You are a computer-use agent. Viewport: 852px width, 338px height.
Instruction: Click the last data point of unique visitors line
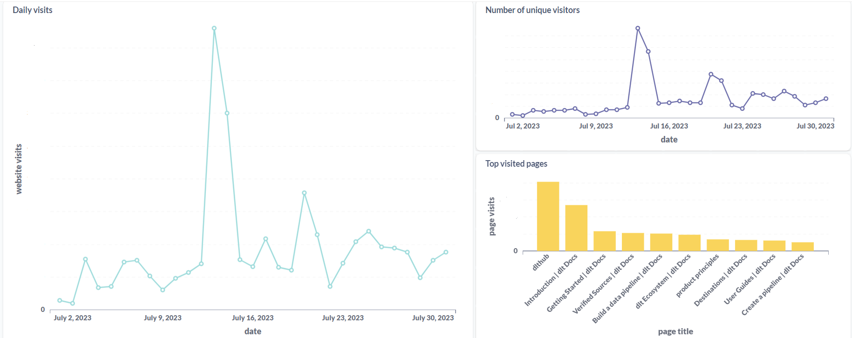click(x=826, y=99)
